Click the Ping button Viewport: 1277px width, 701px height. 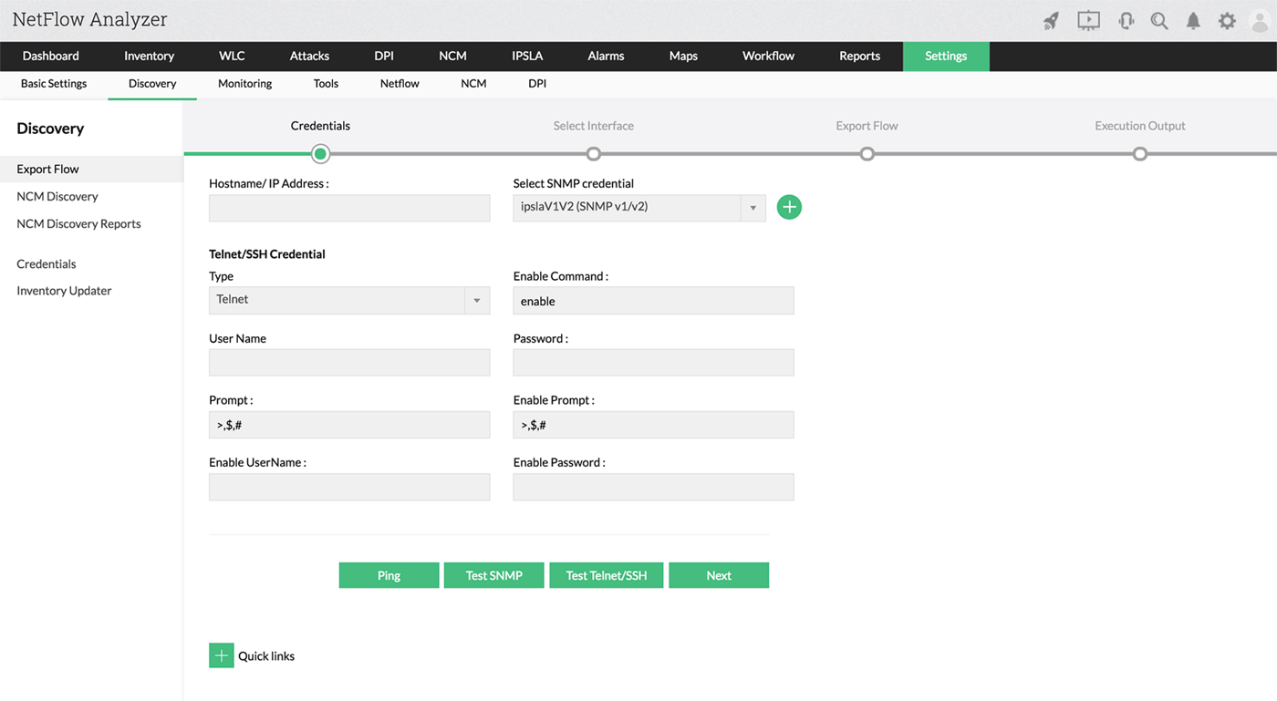pos(389,575)
